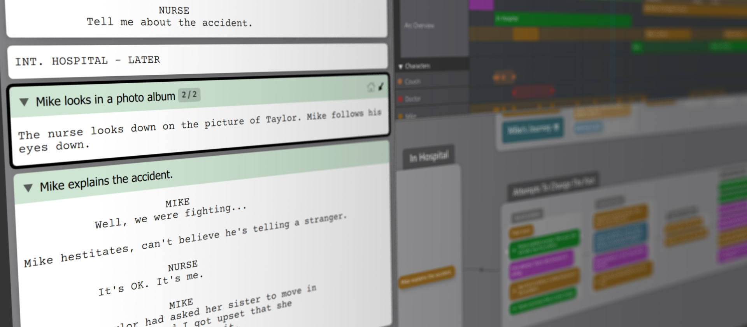Viewport: 747px width, 327px height.
Task: Collapse the 'Mike looks in a photo album' beat
Action: 24,102
